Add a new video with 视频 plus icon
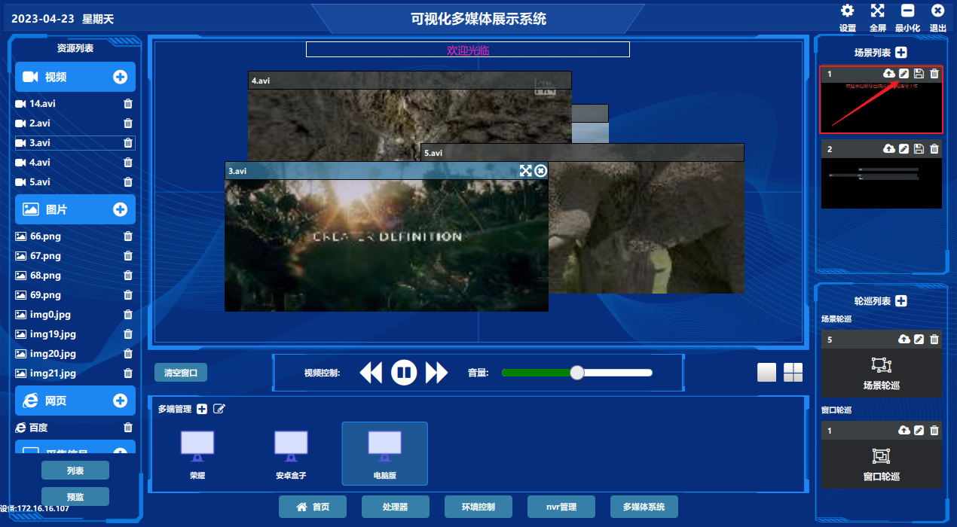Viewport: 957px width, 527px height. pyautogui.click(x=120, y=77)
